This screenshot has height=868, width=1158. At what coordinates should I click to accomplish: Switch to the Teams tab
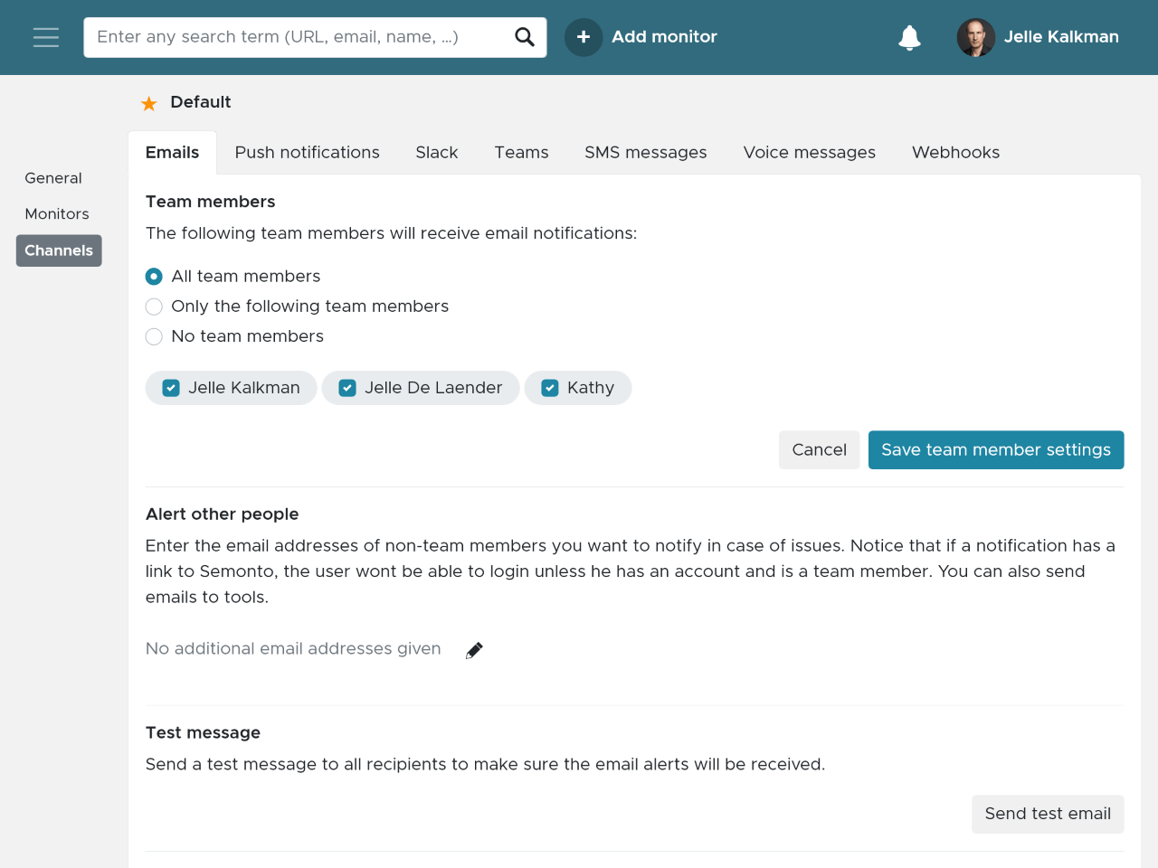click(521, 153)
